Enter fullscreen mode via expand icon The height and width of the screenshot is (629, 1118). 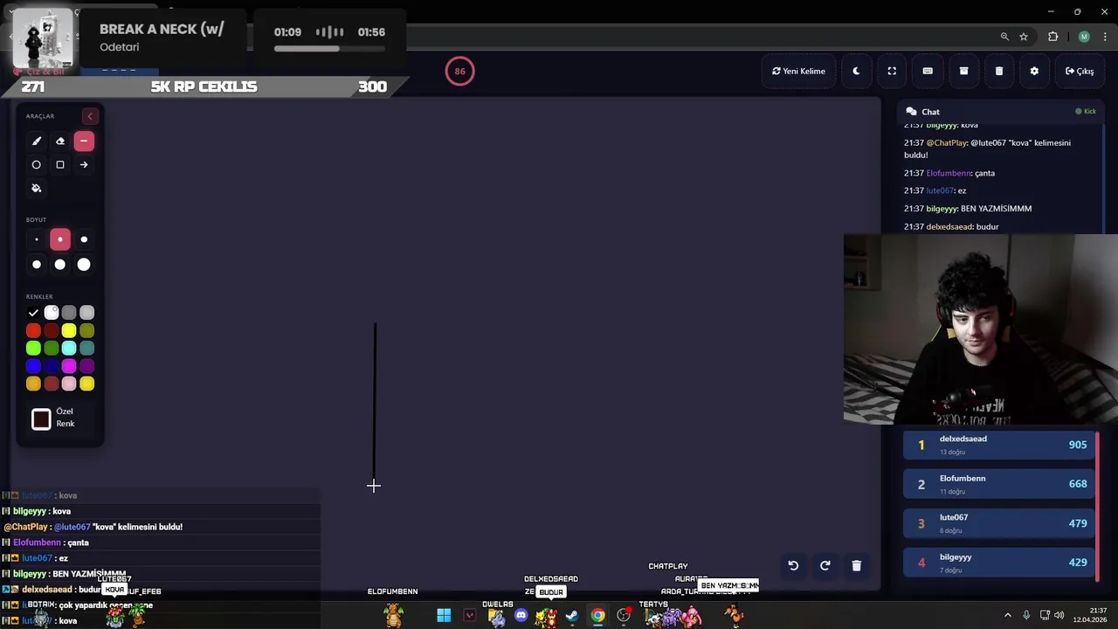(x=892, y=71)
